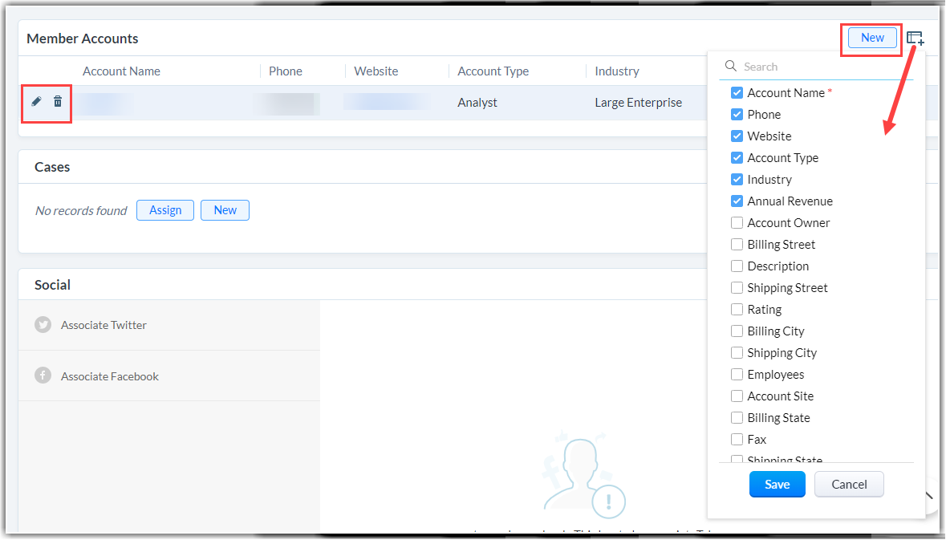Click the manage columns icon beside New

click(915, 38)
